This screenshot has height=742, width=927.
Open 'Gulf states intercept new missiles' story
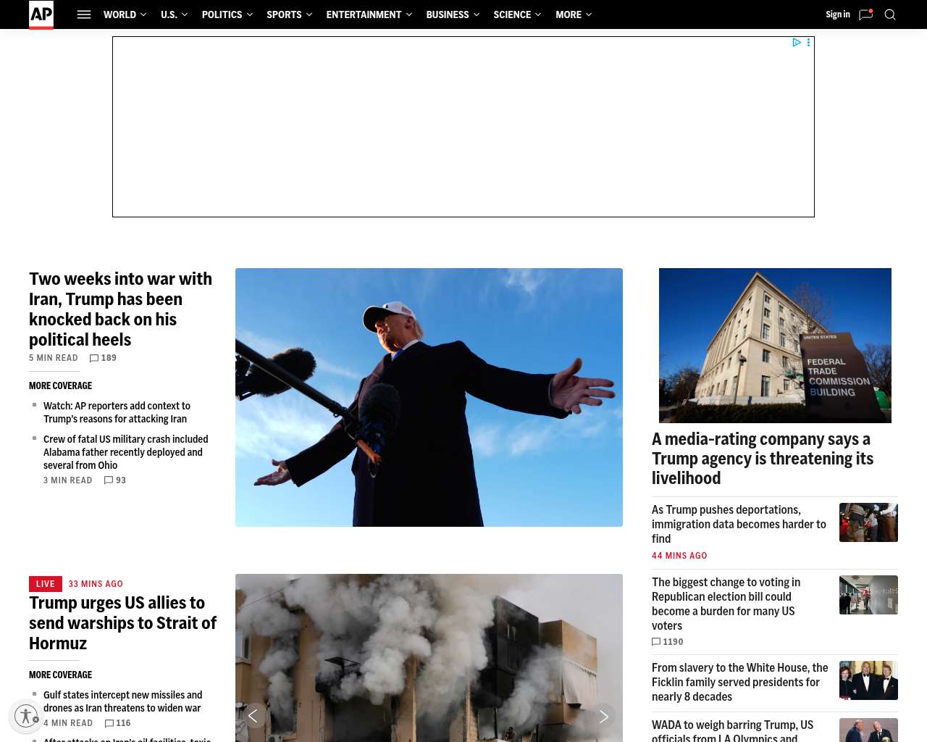tap(123, 701)
